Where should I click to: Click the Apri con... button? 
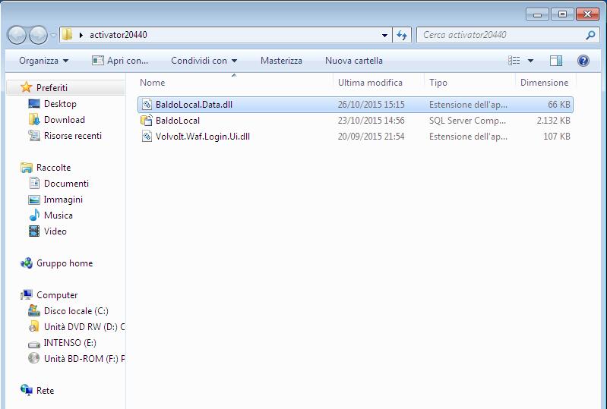(120, 61)
